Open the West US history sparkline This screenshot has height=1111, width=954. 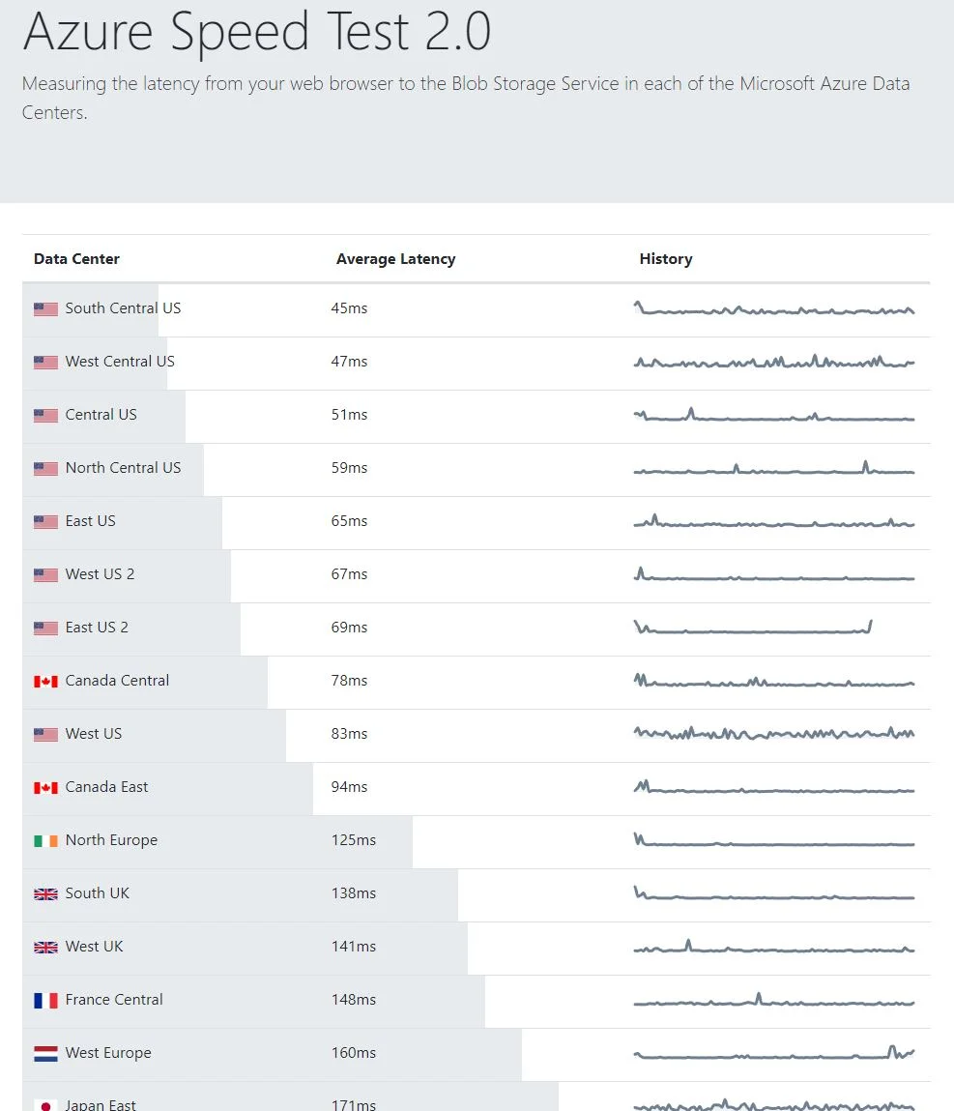[x=774, y=733]
